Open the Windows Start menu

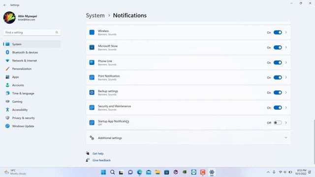tap(103, 172)
